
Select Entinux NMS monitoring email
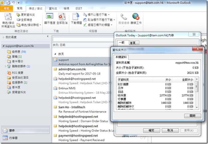click(82, 90)
